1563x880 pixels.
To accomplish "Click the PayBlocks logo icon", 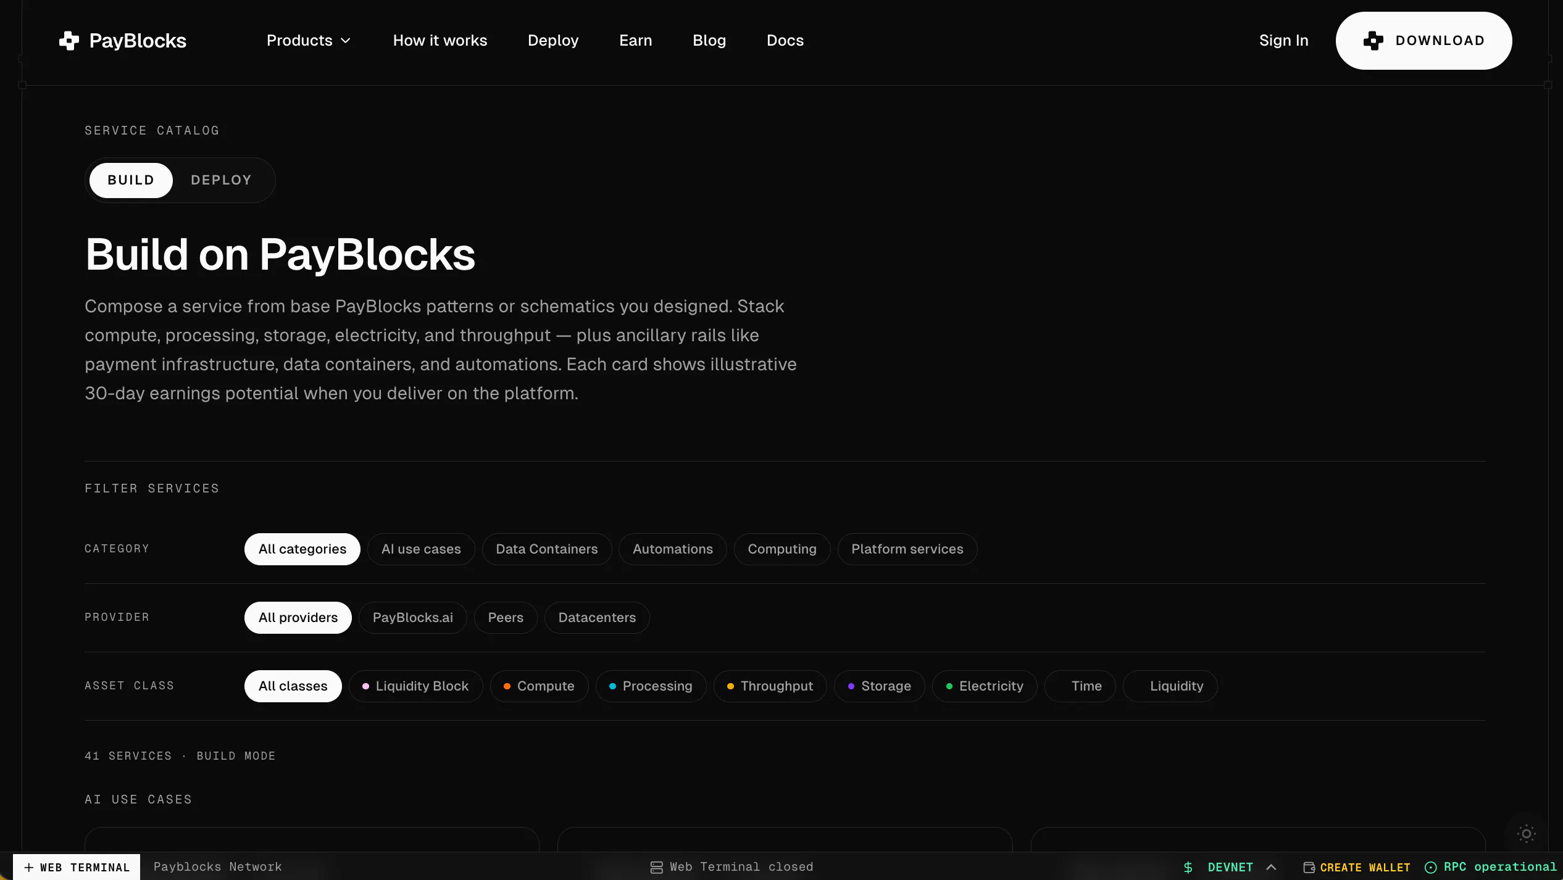I will click(x=69, y=41).
